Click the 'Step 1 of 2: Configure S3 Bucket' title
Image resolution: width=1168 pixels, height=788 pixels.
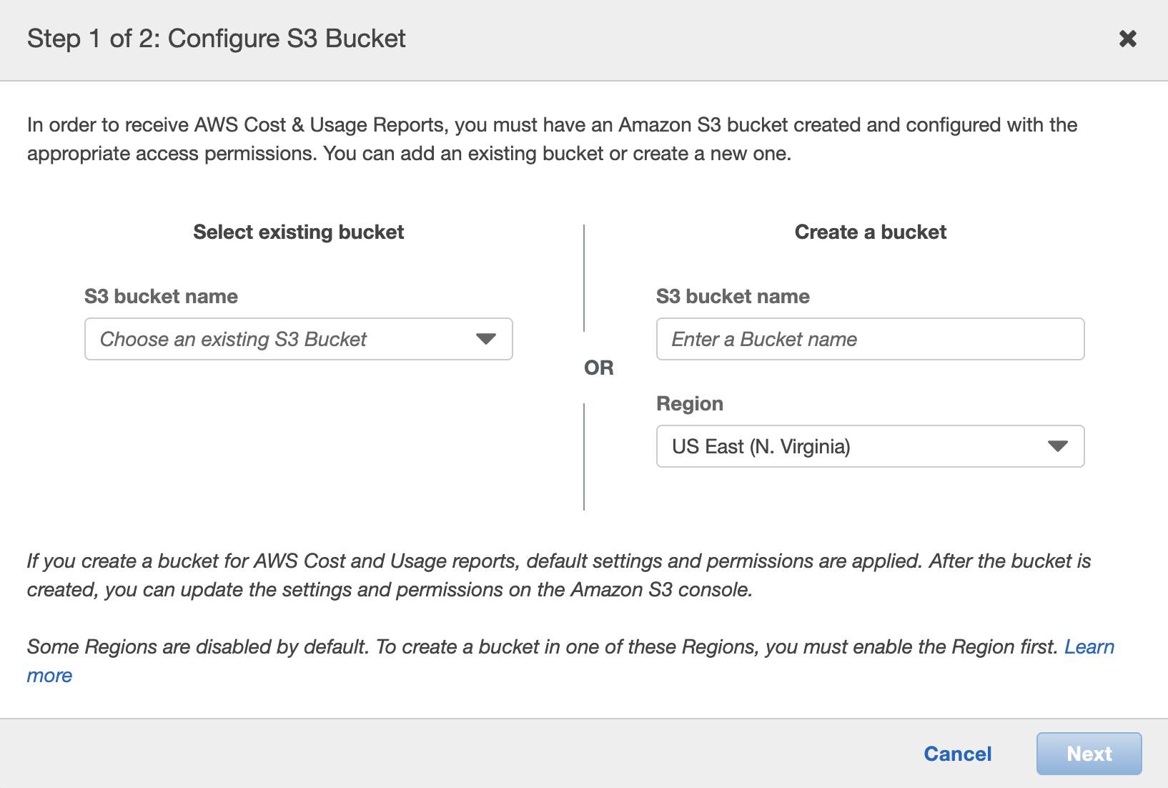coord(217,39)
